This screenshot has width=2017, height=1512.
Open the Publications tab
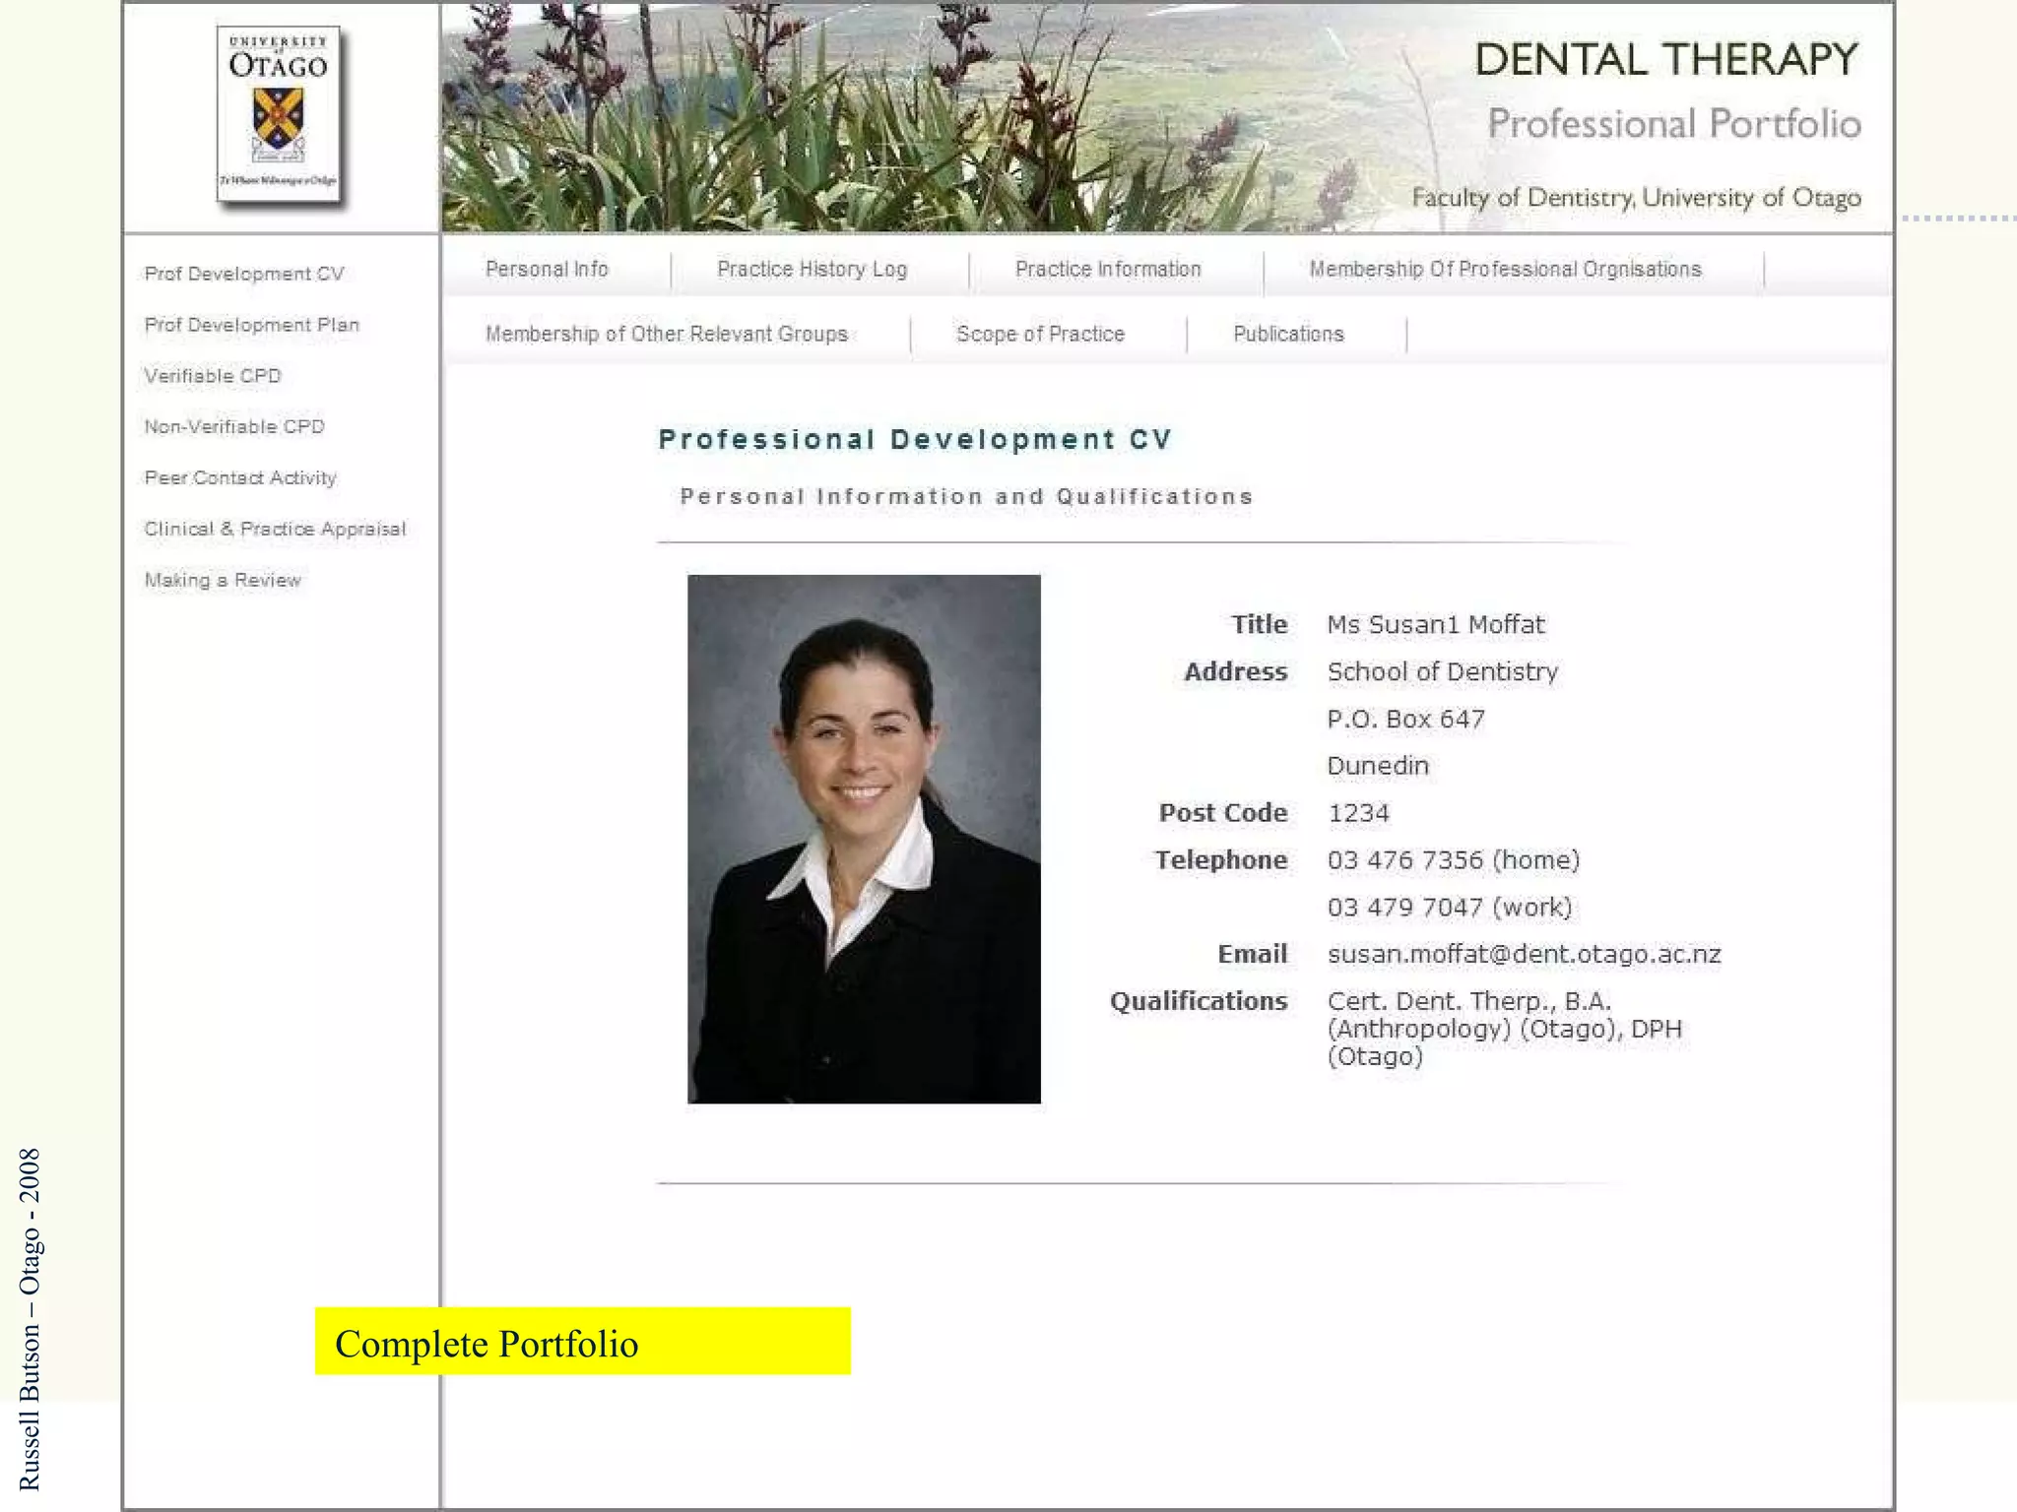click(x=1288, y=334)
